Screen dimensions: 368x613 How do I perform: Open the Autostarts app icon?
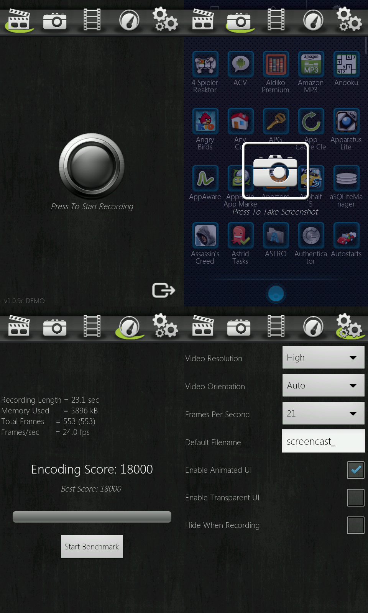tap(346, 236)
